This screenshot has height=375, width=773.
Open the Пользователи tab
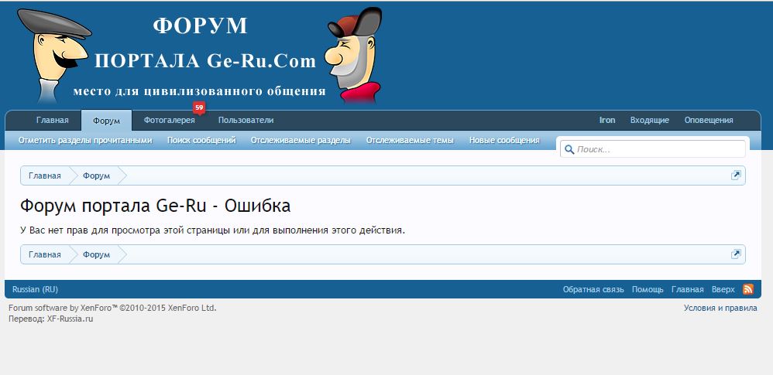coord(246,120)
